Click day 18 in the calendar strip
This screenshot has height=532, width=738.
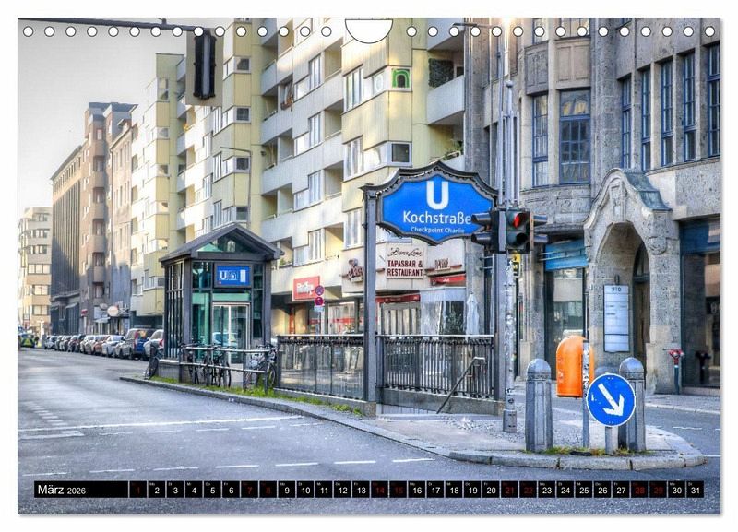pos(454,490)
